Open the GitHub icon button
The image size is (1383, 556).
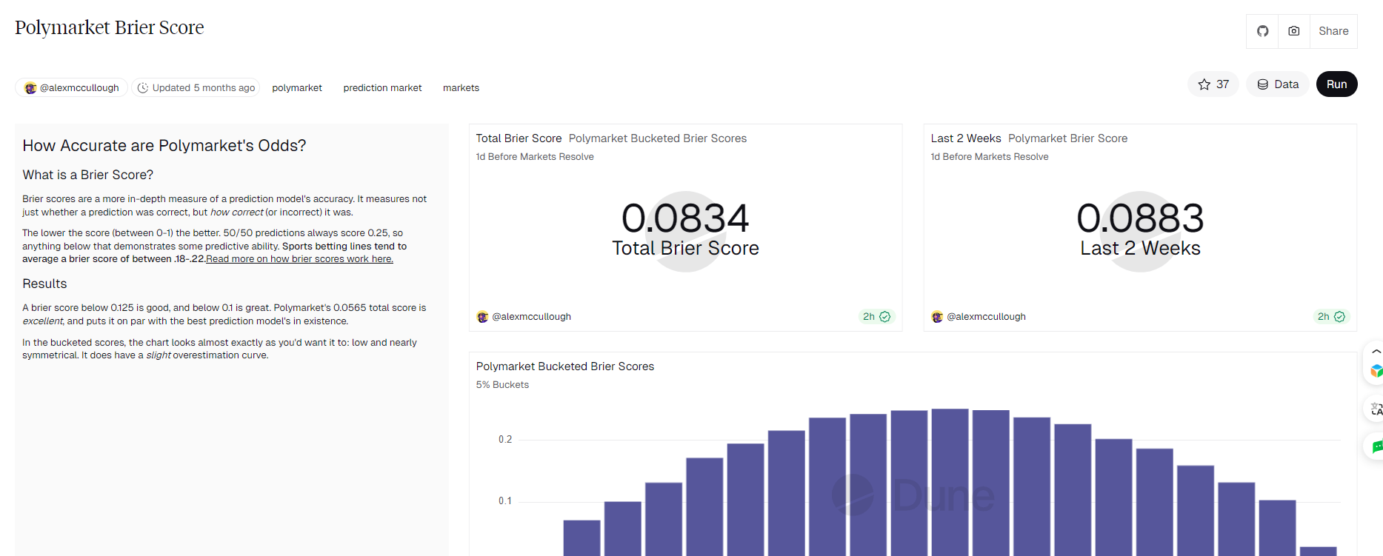click(x=1262, y=31)
